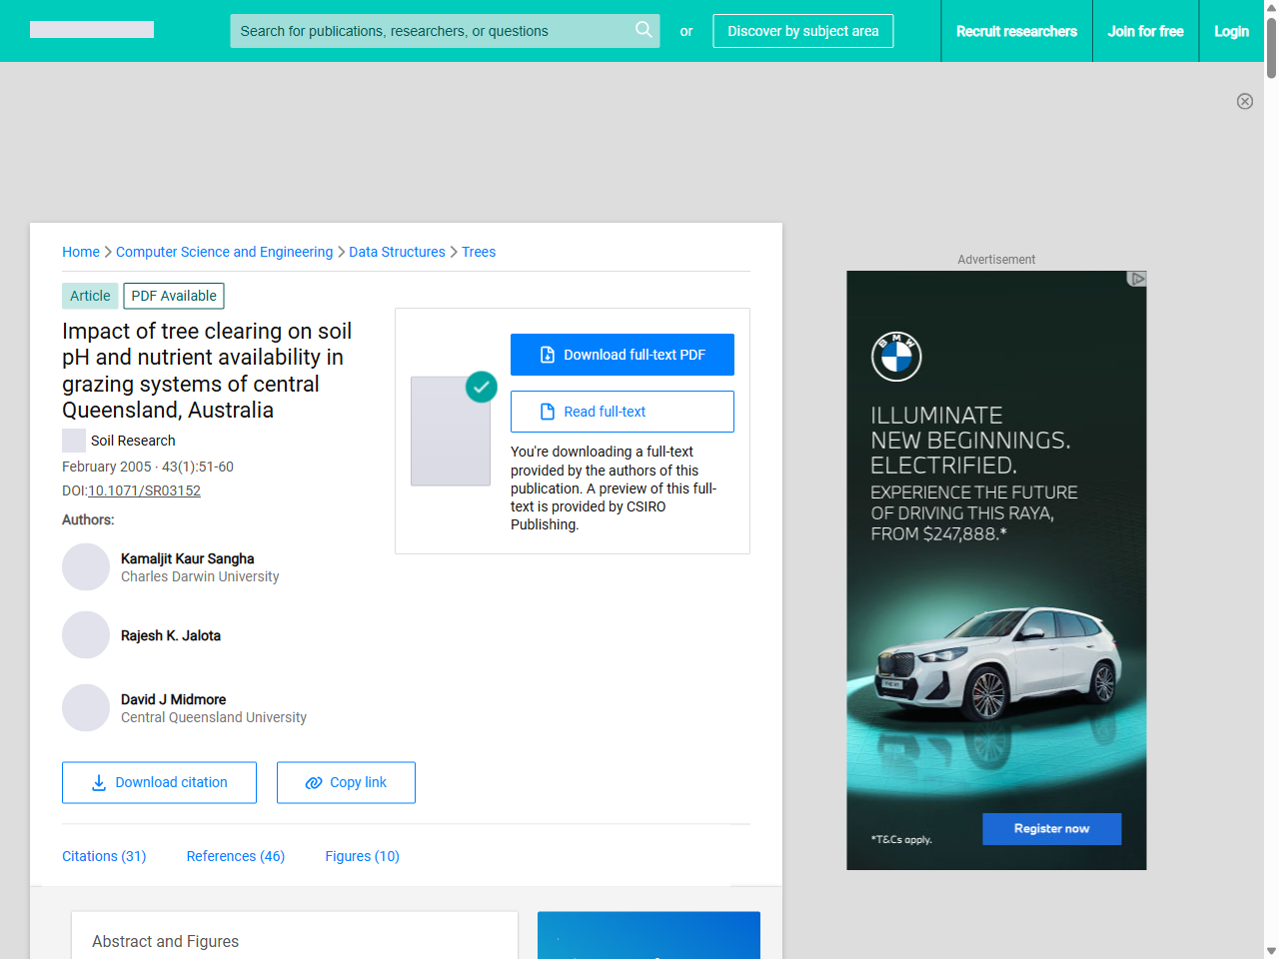
Task: Focus the publications search field
Action: coord(430,31)
